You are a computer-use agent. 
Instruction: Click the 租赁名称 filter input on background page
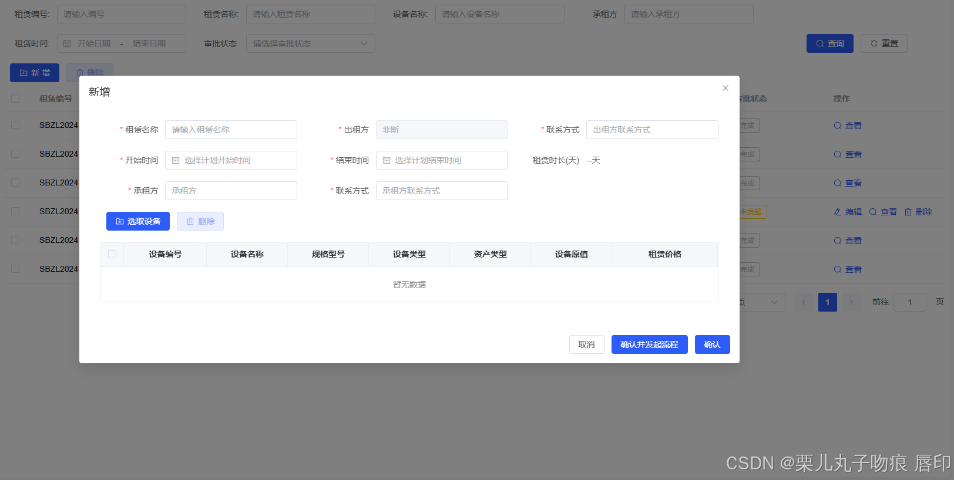[311, 14]
